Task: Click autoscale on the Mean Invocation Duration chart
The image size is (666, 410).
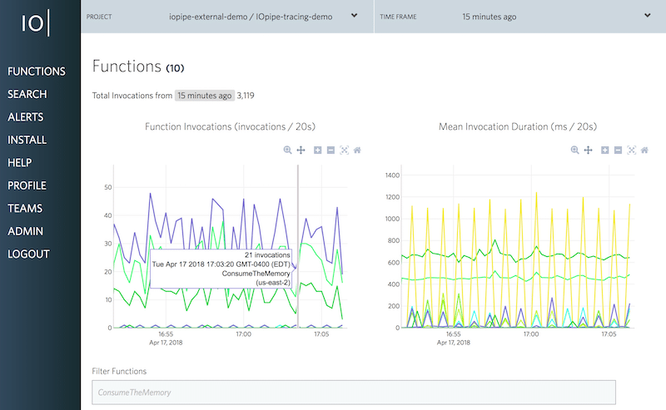Action: tap(632, 151)
